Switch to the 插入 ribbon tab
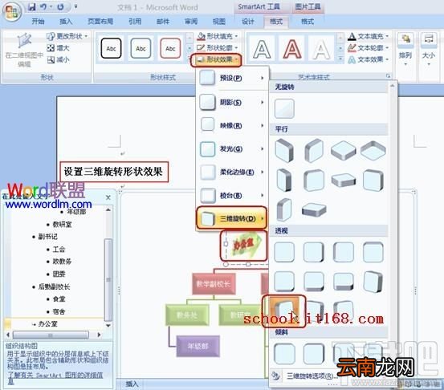 (x=66, y=21)
